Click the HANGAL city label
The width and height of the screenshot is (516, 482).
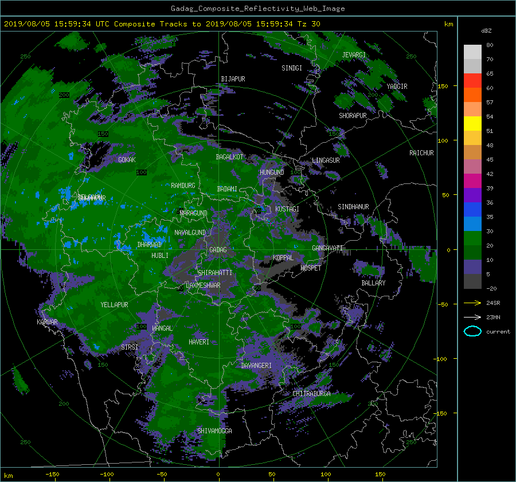[x=162, y=328]
